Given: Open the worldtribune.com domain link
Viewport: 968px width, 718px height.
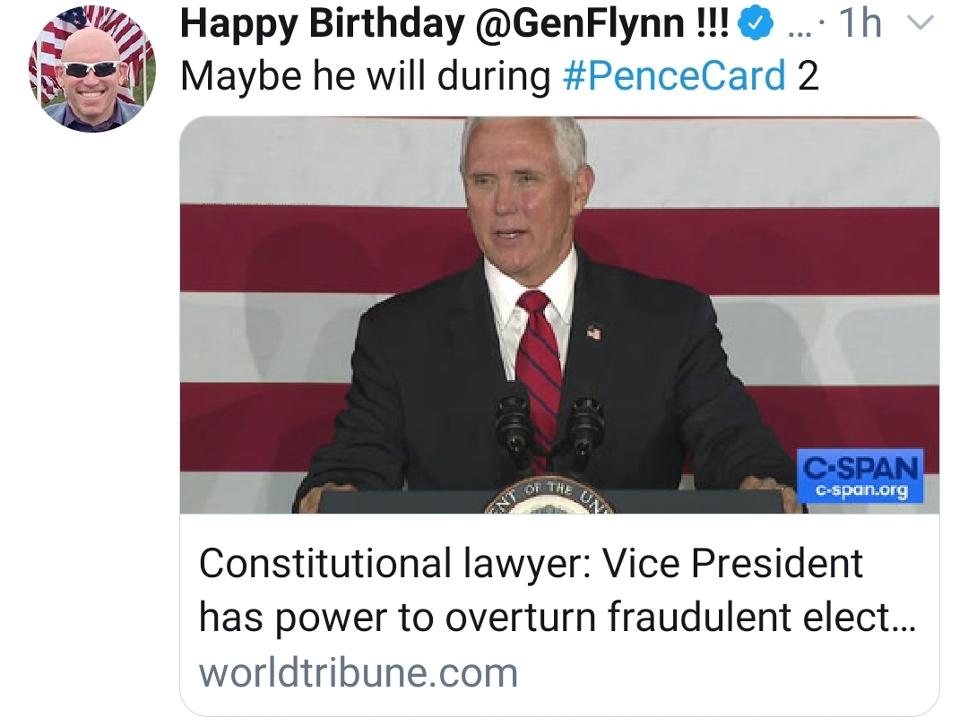Looking at the screenshot, I should 359,672.
